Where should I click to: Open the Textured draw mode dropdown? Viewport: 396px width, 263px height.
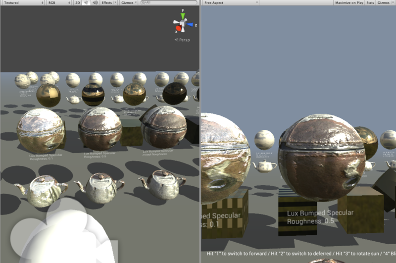coord(23,2)
